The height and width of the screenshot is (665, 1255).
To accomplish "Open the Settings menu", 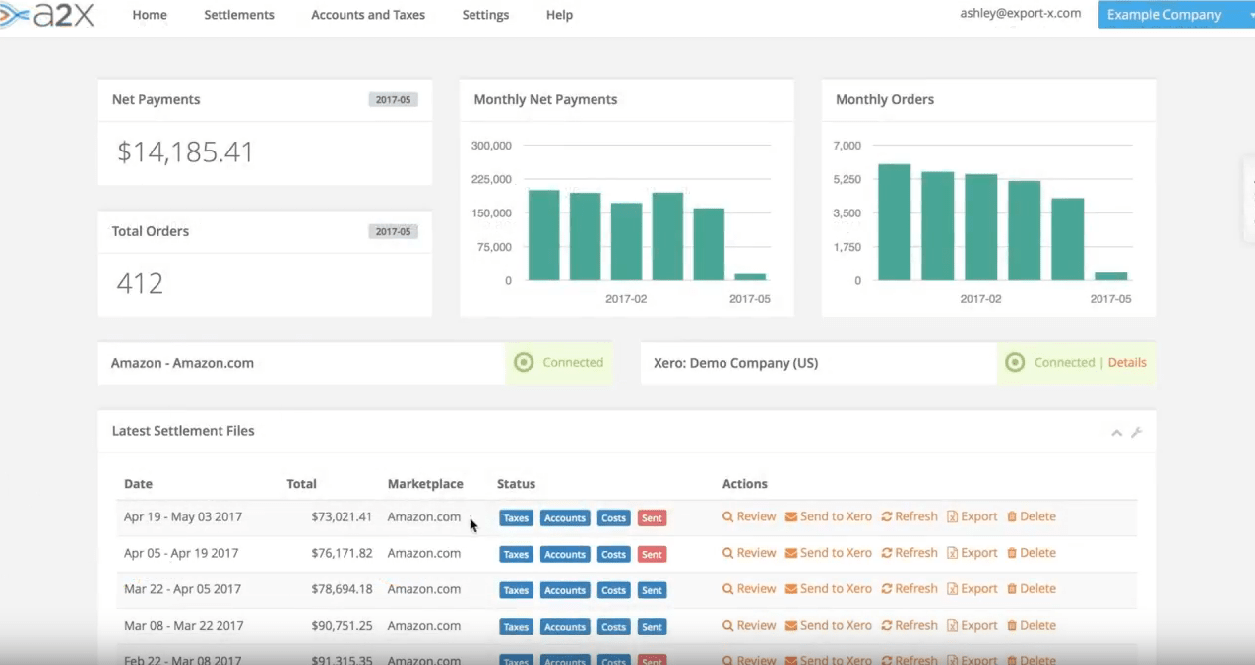I will pos(485,15).
